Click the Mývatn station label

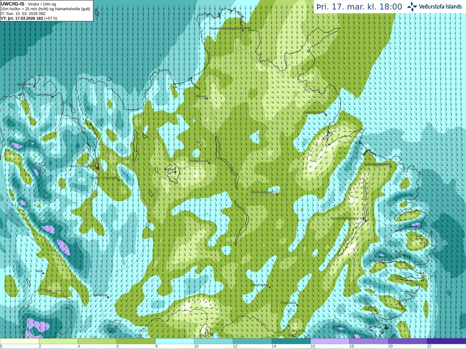point(170,169)
